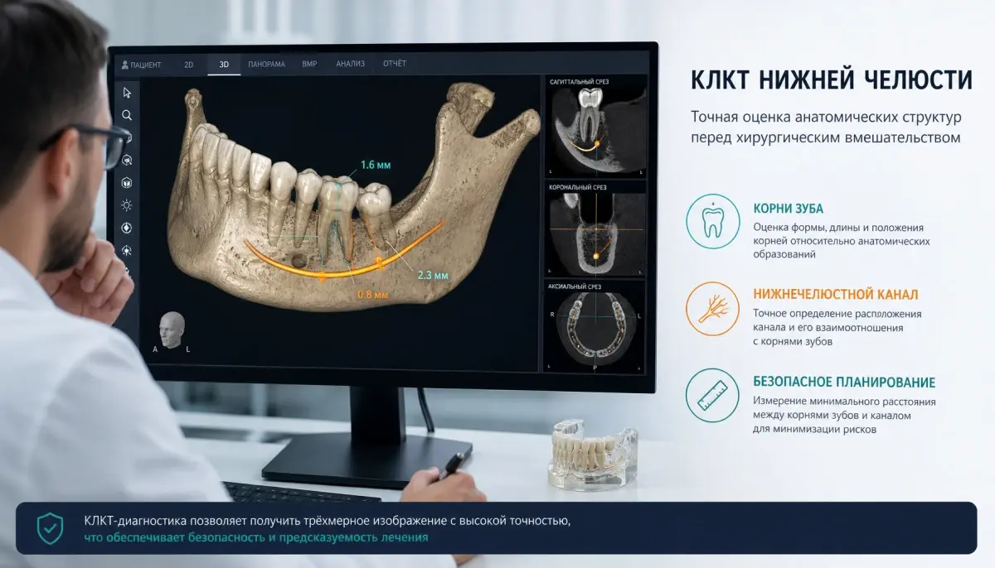Click the 1.6 мм measurement label
The image size is (995, 568).
(x=376, y=166)
